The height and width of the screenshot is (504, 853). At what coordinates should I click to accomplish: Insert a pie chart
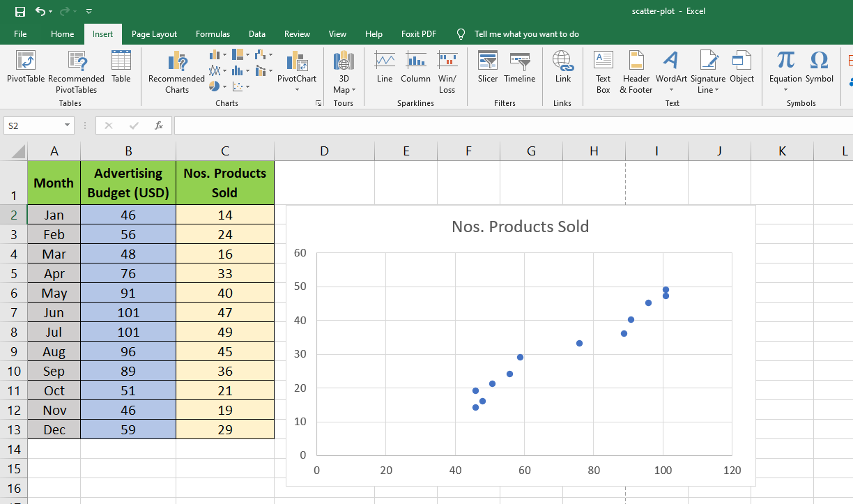(x=215, y=86)
